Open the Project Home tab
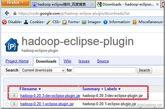 pos(17,61)
